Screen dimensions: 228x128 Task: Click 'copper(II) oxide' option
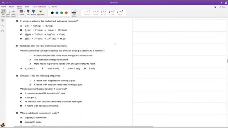point(33,122)
